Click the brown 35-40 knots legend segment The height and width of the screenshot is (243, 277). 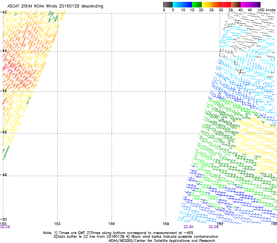(x=236, y=4)
